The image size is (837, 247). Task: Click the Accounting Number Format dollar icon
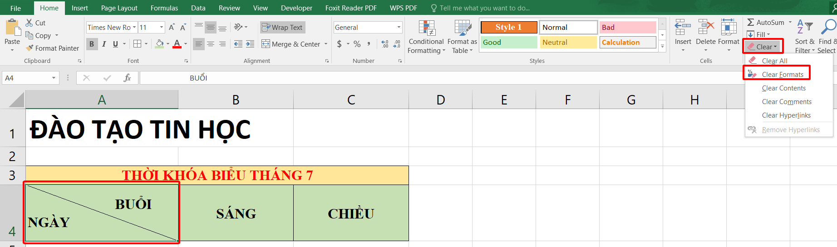340,44
